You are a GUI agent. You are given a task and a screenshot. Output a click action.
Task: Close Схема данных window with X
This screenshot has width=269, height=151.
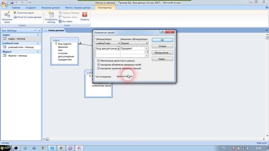(x=266, y=30)
